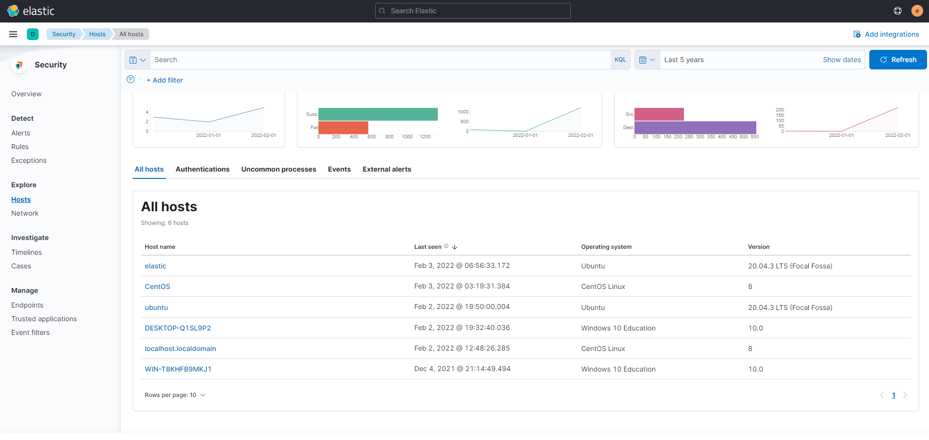The image size is (929, 440).
Task: Open the hamburger navigation menu
Action: 13,34
